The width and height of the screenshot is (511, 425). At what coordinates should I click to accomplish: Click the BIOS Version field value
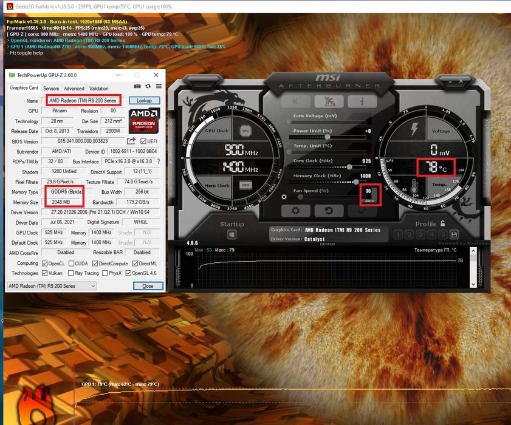point(83,141)
